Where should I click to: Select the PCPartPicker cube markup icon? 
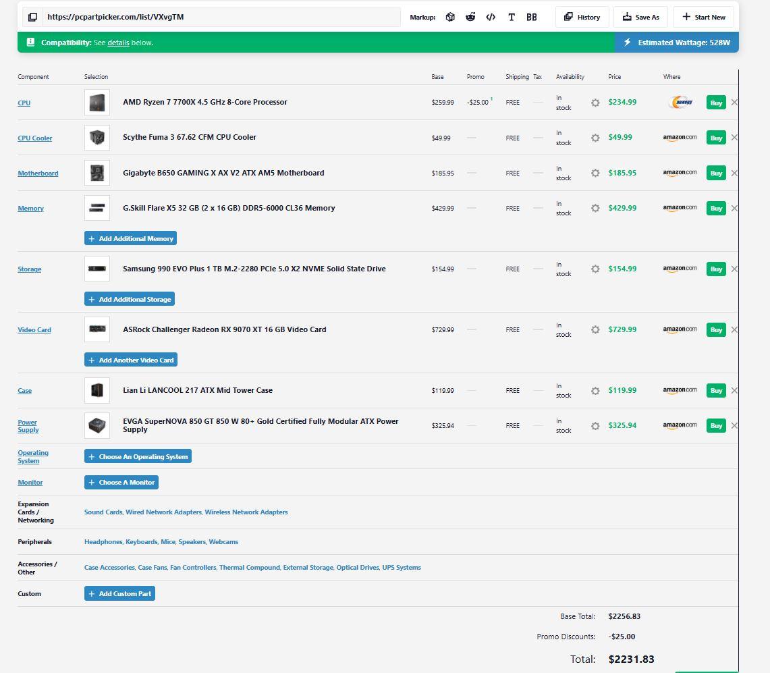450,17
